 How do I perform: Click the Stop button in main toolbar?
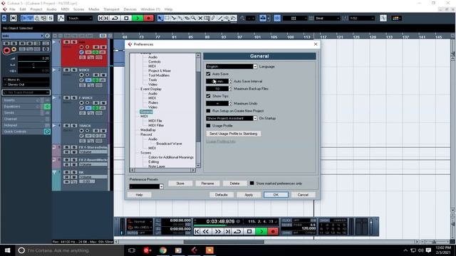click(x=126, y=18)
